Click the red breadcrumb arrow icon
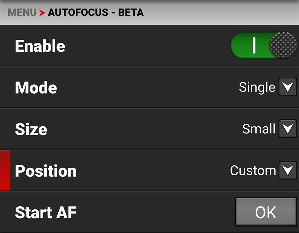The width and height of the screenshot is (299, 233). tap(42, 13)
